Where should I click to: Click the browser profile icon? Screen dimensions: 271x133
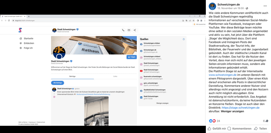(201, 20)
